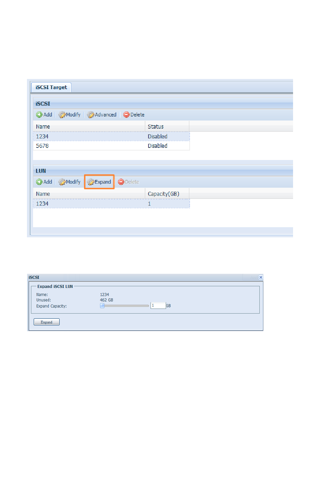
Task: Select iSCSI target row 1234
Action: tap(111, 136)
